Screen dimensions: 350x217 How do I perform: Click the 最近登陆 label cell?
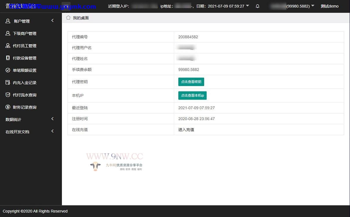click(121, 108)
